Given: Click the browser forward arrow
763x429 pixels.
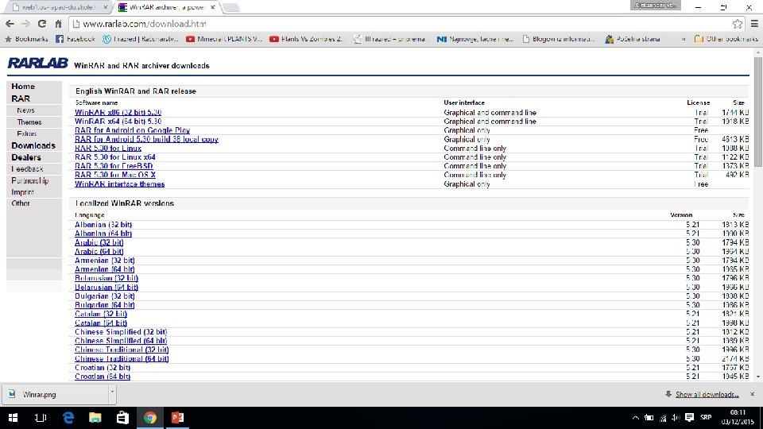Looking at the screenshot, I should (x=25, y=24).
